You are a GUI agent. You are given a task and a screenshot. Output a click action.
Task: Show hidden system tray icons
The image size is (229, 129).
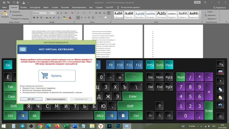click(197, 126)
